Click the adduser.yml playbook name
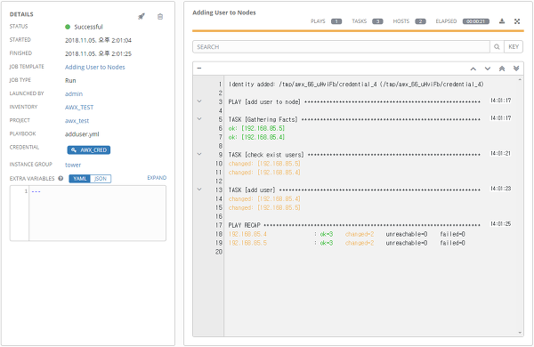The height and width of the screenshot is (347, 534). 82,134
